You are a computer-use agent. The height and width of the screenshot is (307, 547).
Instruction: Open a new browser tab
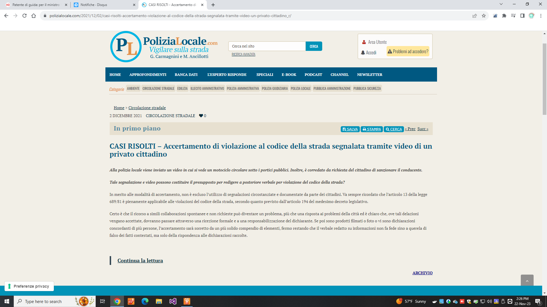[x=213, y=5]
